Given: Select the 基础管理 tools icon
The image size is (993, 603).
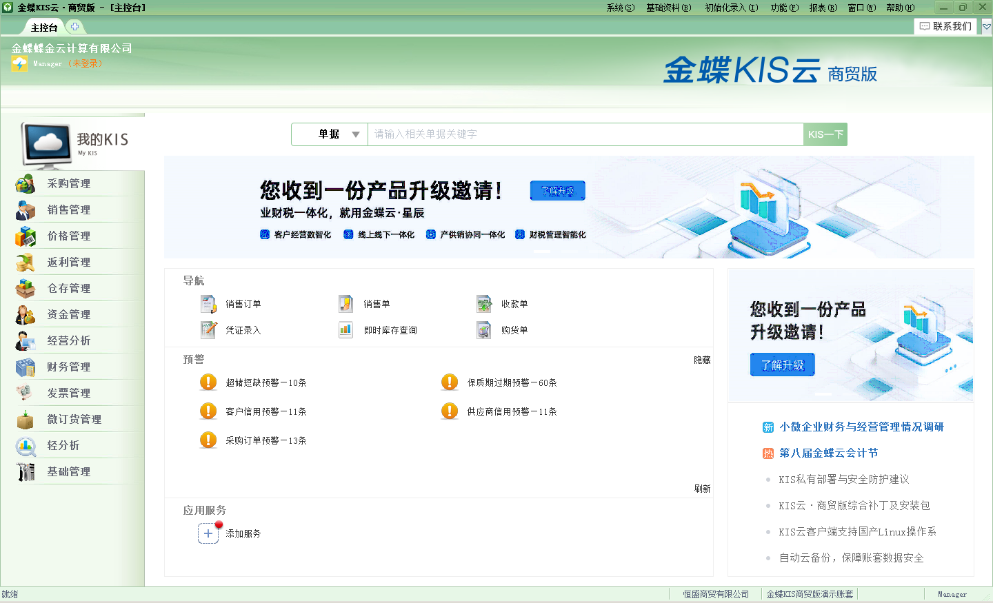Looking at the screenshot, I should [x=26, y=471].
